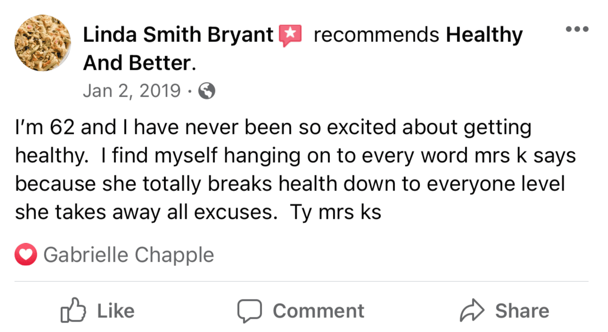Select the review text starting 'I'm 62'
Image resolution: width=608 pixels, height=332 pixels.
pyautogui.click(x=296, y=170)
